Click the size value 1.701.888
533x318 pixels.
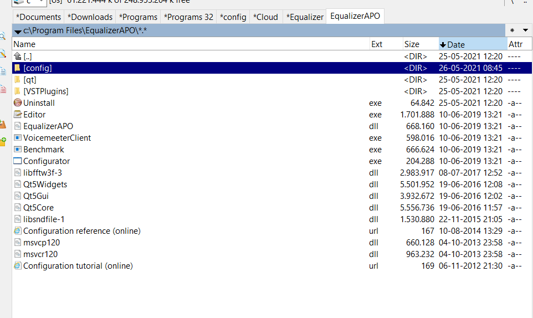click(417, 115)
